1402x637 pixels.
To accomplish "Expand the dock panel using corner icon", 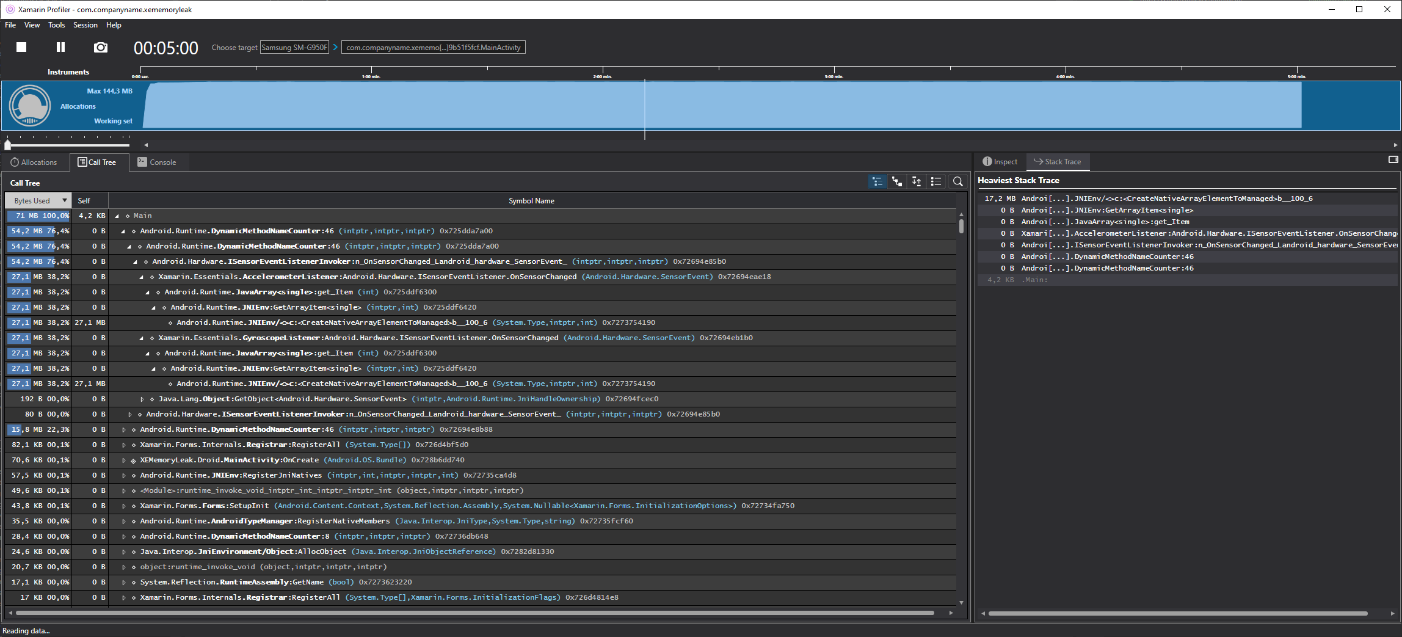I will pos(1393,159).
